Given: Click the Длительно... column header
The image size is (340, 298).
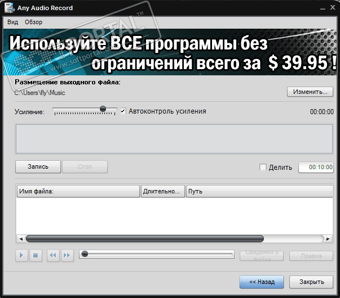Looking at the screenshot, I should 163,191.
